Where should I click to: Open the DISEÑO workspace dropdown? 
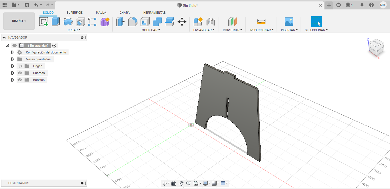pos(19,21)
